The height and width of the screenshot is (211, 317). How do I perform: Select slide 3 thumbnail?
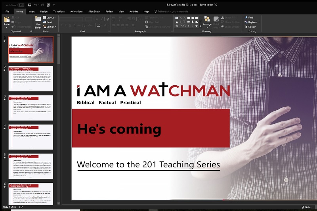31,108
